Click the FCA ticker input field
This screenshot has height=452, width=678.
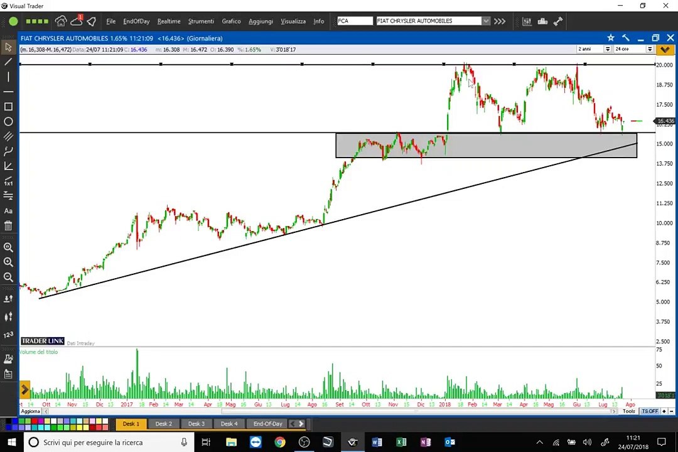(x=355, y=21)
